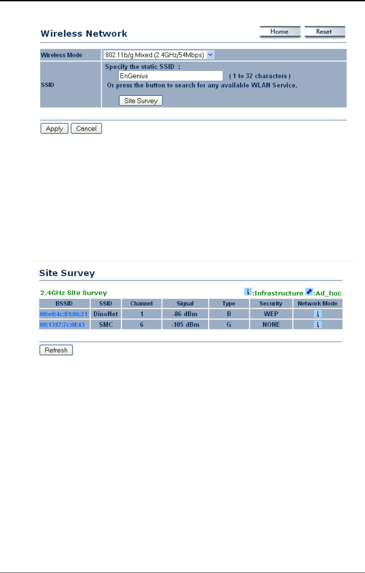The width and height of the screenshot is (365, 573).
Task: Click the NONE security cell
Action: [271, 325]
